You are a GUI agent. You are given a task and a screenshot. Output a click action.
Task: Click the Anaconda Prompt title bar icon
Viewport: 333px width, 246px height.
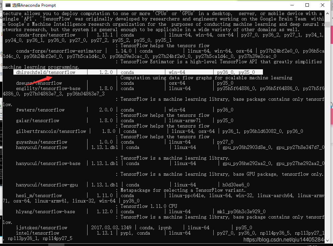tap(8, 5)
